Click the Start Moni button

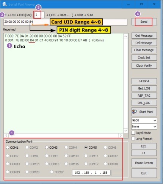pyautogui.click(x=144, y=112)
